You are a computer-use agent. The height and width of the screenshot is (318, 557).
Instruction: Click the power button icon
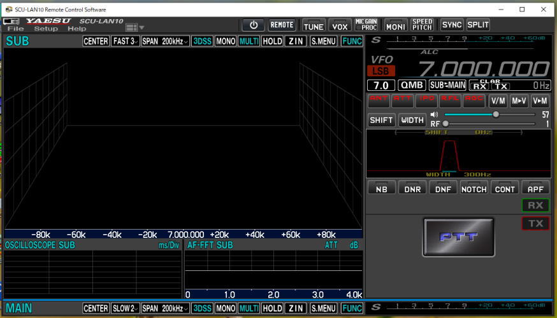(253, 25)
